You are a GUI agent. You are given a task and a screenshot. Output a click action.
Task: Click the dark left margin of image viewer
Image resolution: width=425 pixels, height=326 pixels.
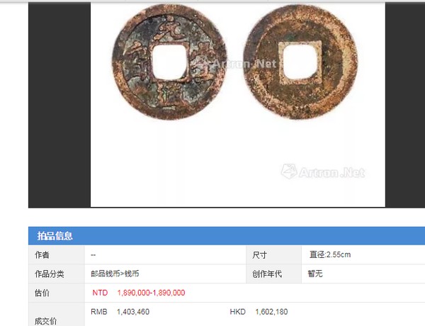(59, 105)
